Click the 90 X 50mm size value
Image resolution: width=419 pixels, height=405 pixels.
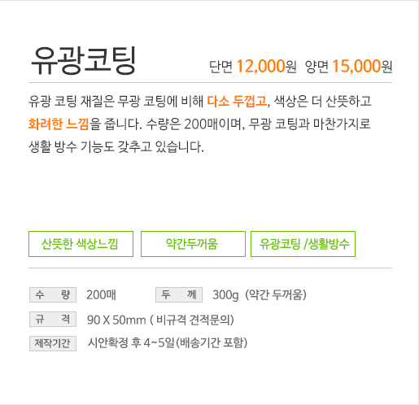pos(116,320)
